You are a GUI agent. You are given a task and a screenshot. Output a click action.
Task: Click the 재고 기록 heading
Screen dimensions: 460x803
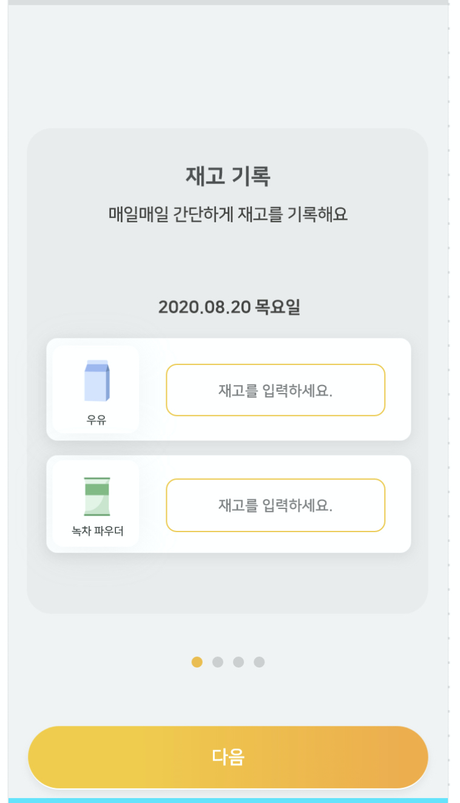228,176
